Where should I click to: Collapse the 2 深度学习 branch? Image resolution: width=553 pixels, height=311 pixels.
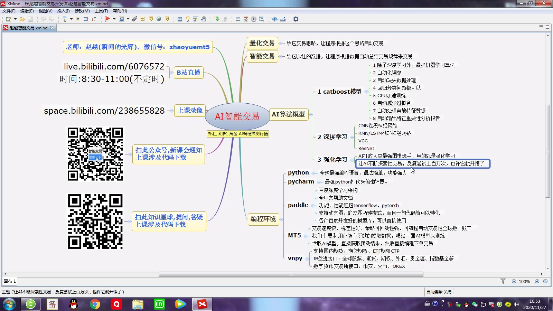pos(352,137)
